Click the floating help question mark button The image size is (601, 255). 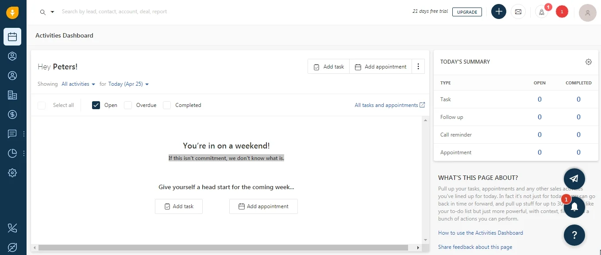click(x=574, y=235)
